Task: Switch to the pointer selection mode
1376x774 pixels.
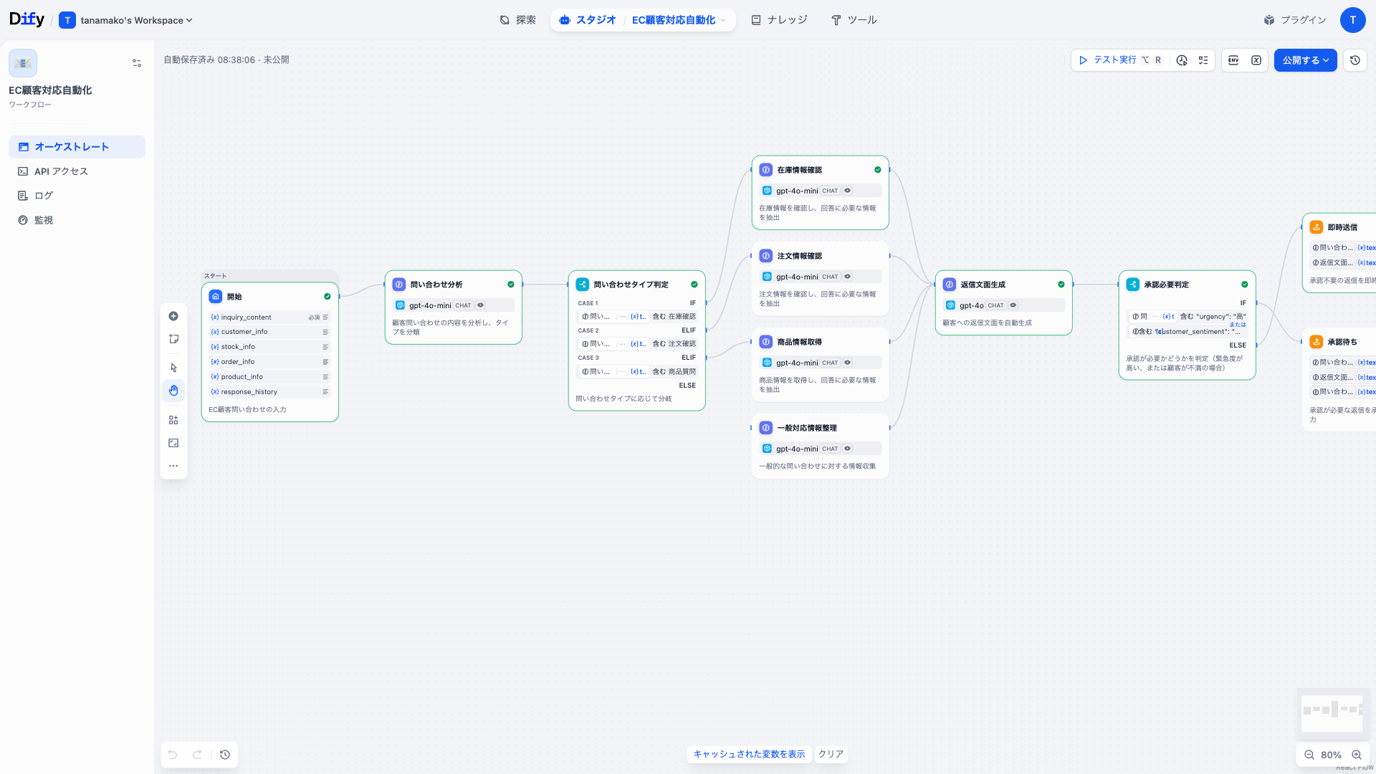Action: tap(173, 367)
